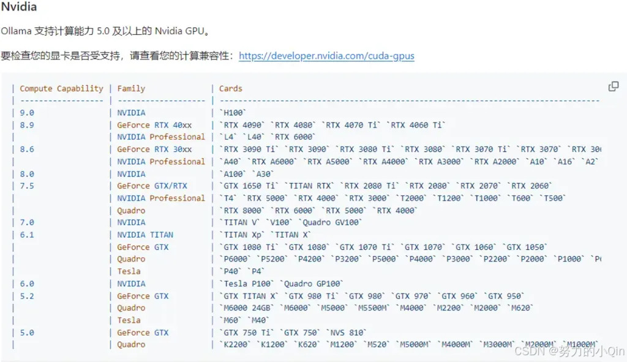
Task: Click the copy code block icon
Action: pyautogui.click(x=614, y=86)
